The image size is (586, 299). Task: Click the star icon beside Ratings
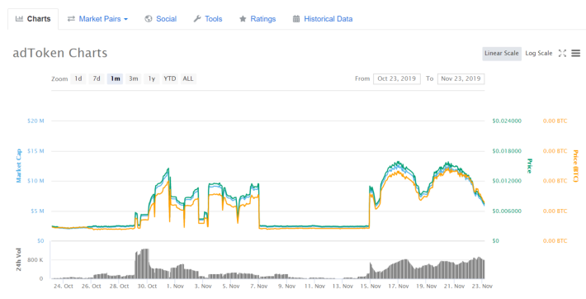(243, 19)
